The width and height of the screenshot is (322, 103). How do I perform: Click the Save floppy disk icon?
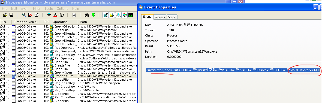point(11,15)
